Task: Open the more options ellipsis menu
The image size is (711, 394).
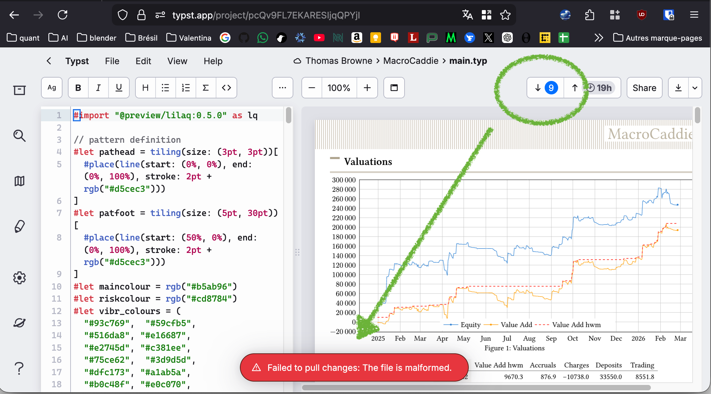Action: tap(282, 88)
